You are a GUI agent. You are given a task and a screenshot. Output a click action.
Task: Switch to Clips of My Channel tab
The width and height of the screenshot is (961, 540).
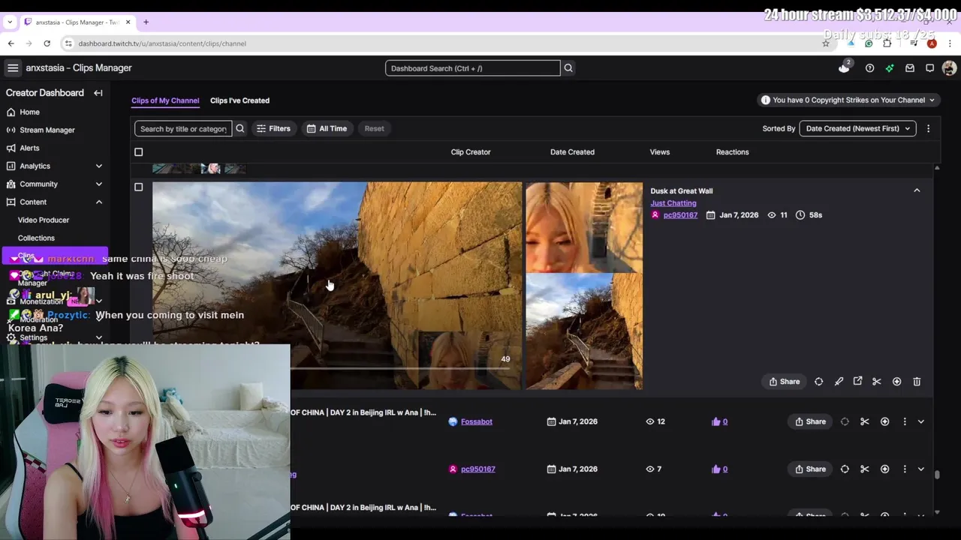click(x=165, y=100)
